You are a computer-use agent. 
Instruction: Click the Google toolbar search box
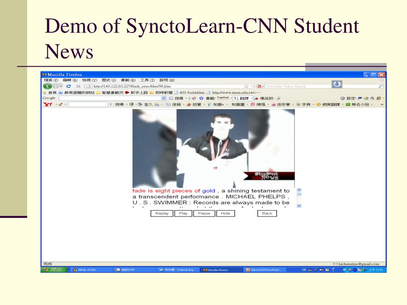pyautogui.click(x=110, y=98)
